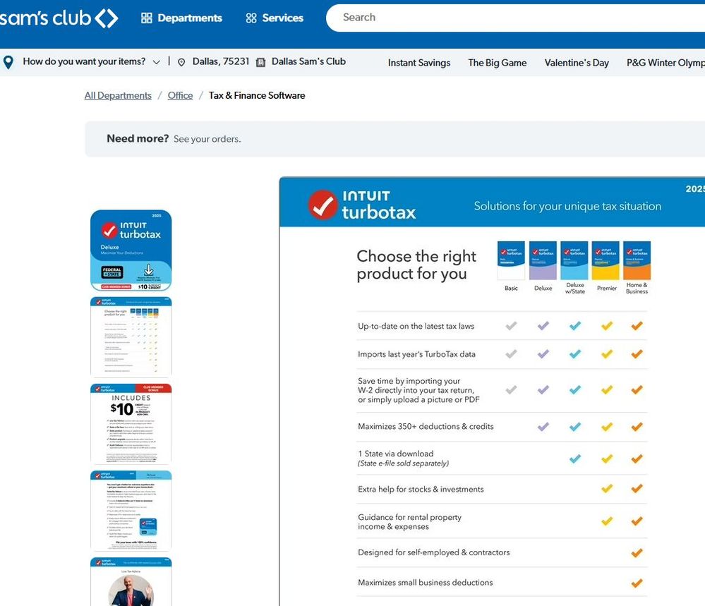Select the Live Tax Advice thumbnail
The height and width of the screenshot is (606, 705).
[131, 582]
